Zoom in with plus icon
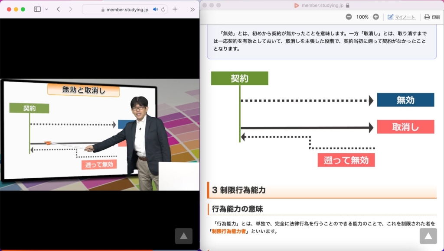Screen dimensions: 444x251 point(376,17)
